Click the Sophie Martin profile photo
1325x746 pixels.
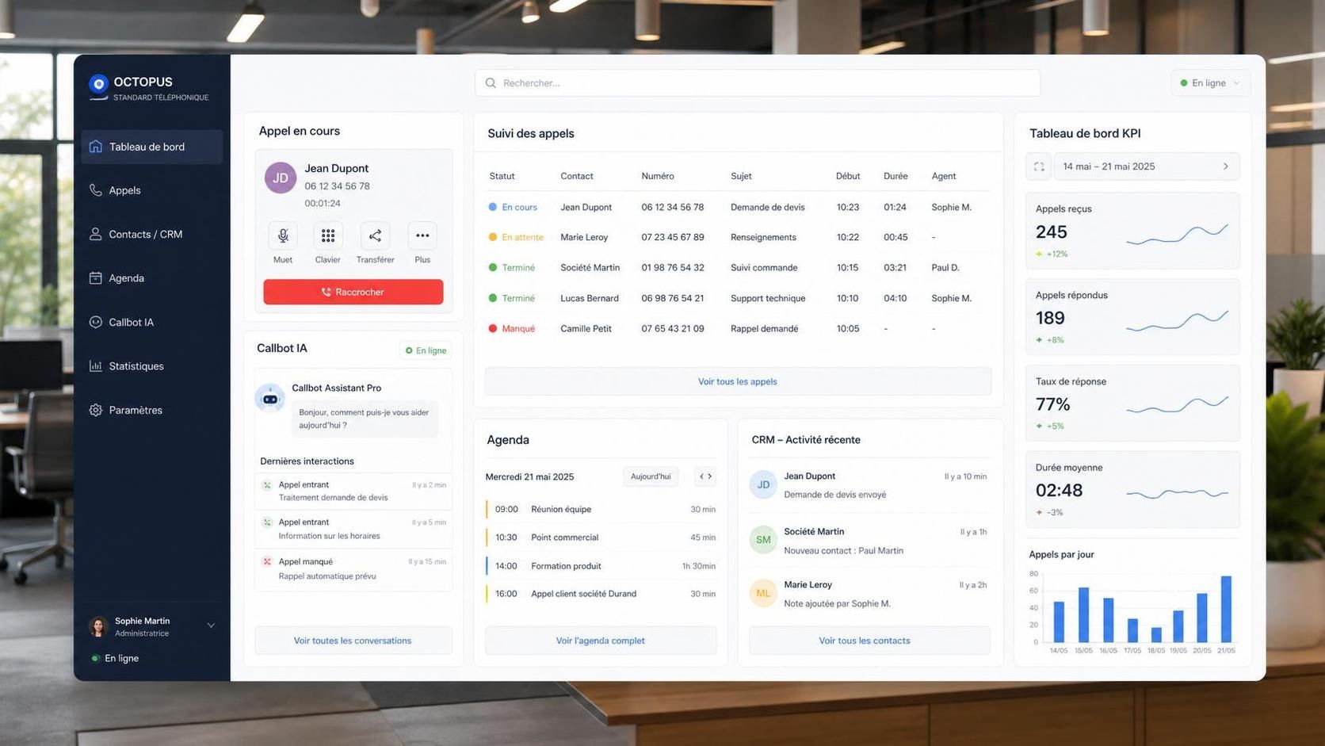(98, 626)
